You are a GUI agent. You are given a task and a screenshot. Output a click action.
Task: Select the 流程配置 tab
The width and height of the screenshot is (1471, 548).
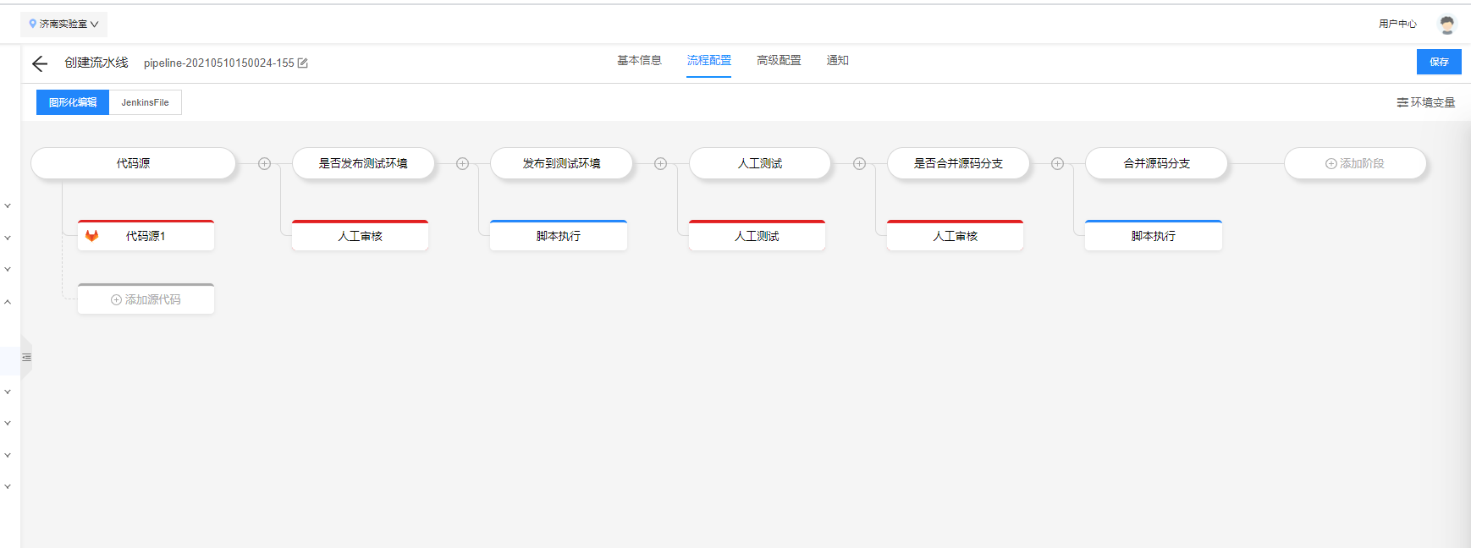point(708,61)
